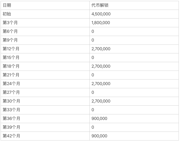Click the 第24个月 cell

pyautogui.click(x=45, y=84)
